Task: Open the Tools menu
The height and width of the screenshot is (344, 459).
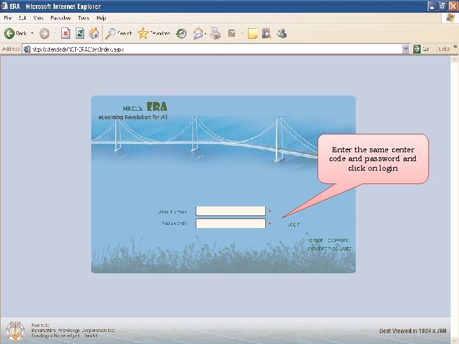Action: tap(84, 18)
